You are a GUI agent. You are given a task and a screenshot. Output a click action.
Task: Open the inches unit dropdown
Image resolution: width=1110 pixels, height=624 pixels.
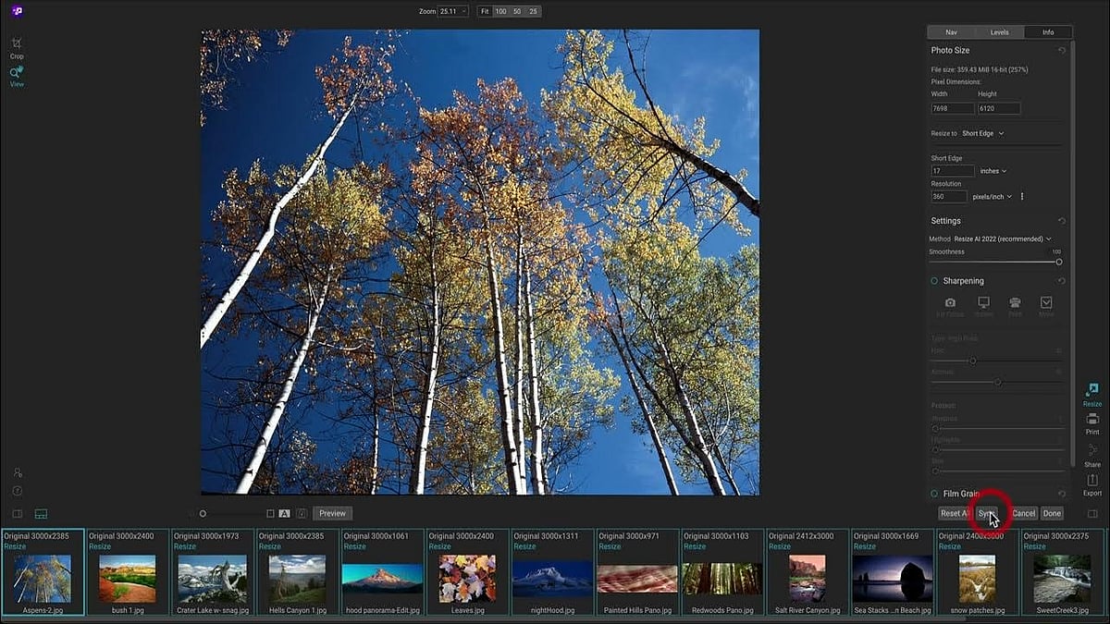993,171
